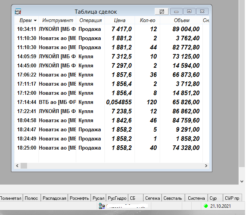Maximize the Таблица сделок window
247x215 pixels.
[189, 11]
